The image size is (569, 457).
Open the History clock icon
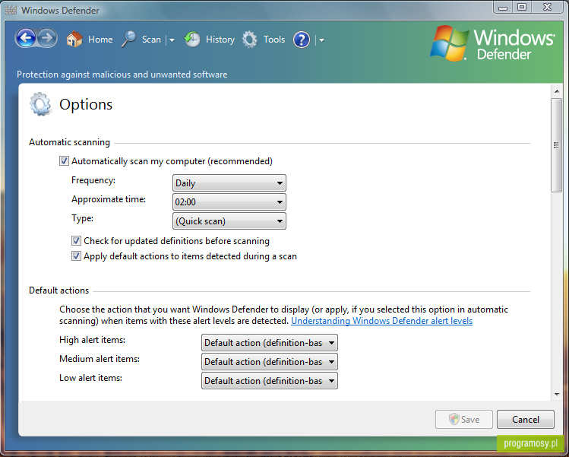[192, 40]
